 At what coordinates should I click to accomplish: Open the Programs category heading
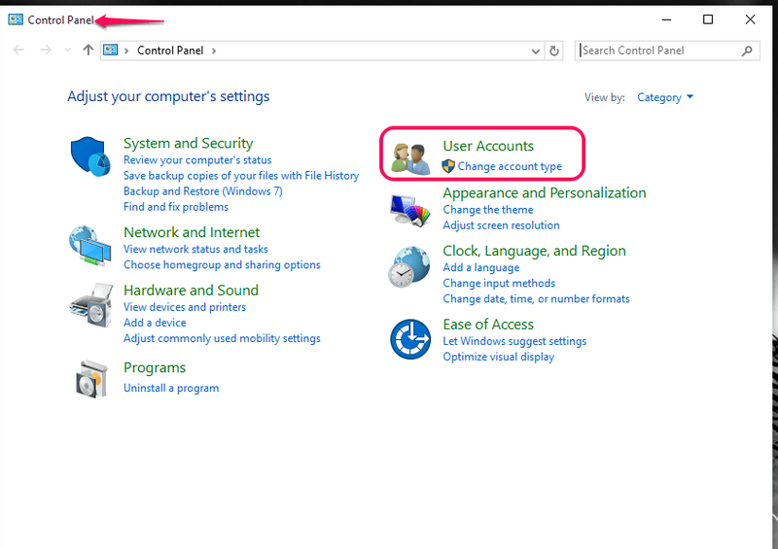[x=155, y=368]
